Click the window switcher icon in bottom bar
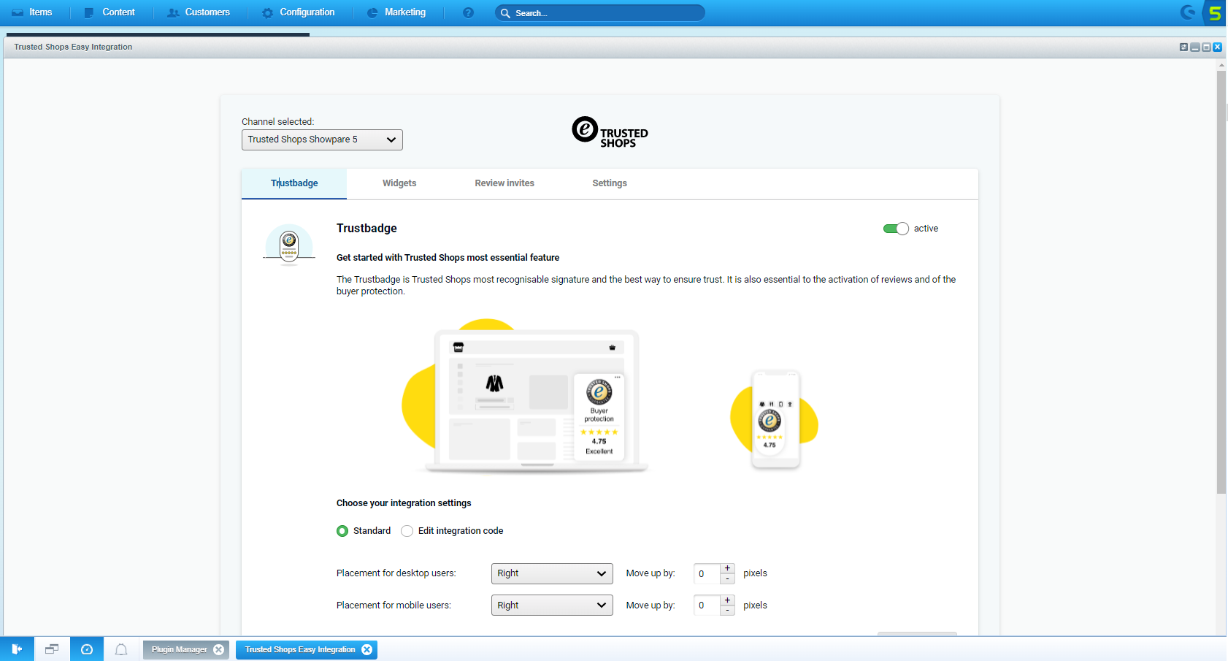This screenshot has width=1228, height=661. (52, 649)
